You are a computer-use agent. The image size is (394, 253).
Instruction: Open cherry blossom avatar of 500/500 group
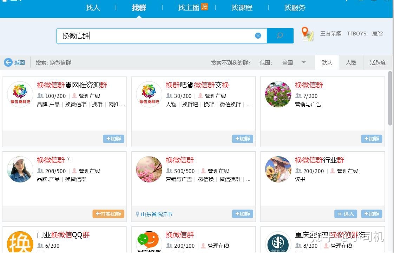pyautogui.click(x=149, y=169)
